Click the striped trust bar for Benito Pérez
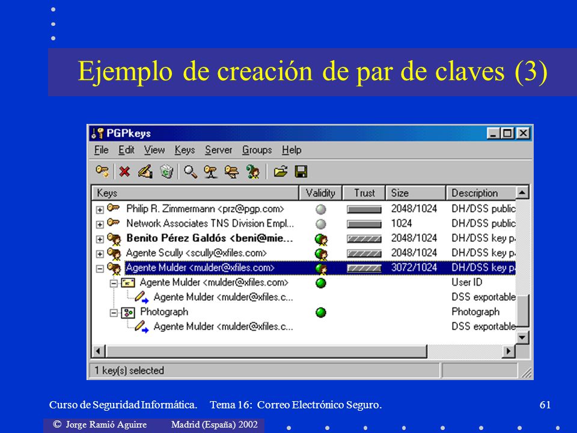 364,239
